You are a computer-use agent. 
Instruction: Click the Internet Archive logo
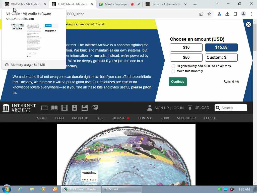pyautogui.click(x=19, y=108)
